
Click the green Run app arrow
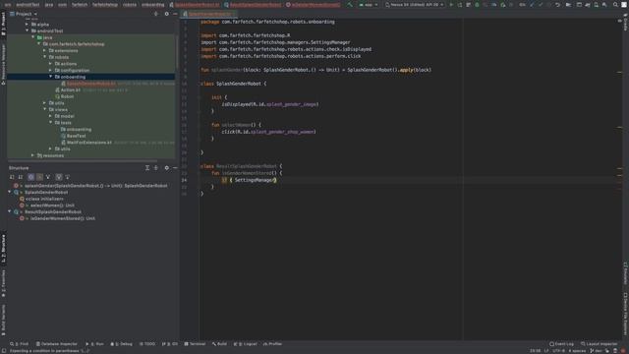(x=451, y=5)
